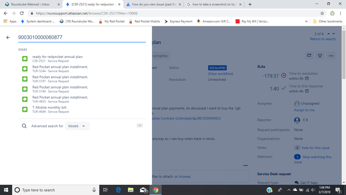The width and height of the screenshot is (346, 195).
Task: Open TUR-5180 Red Pocket annual plan installment
Action: (82, 89)
